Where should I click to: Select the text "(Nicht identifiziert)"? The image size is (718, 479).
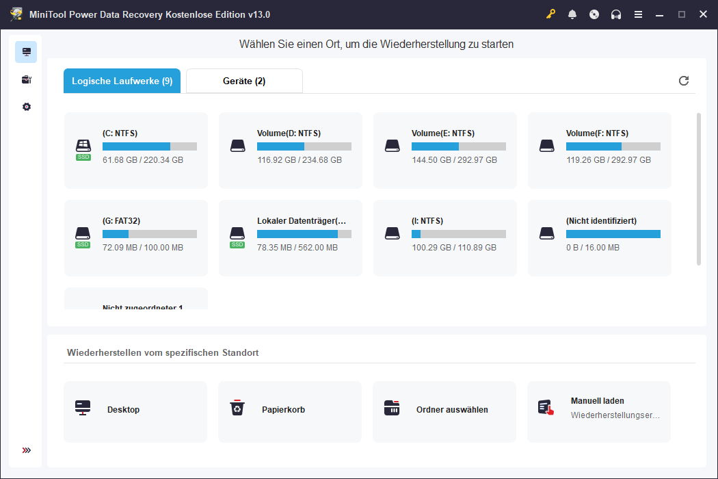coord(601,221)
